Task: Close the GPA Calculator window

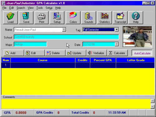Action: tap(153, 3)
